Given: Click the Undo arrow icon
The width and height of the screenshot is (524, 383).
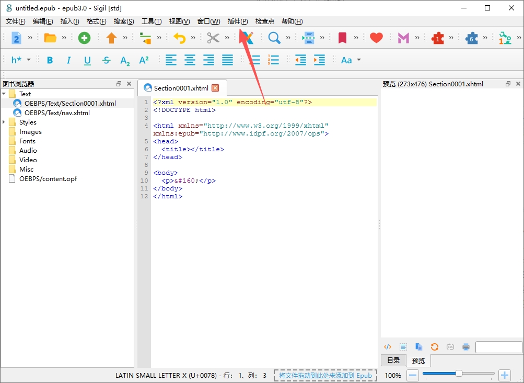Looking at the screenshot, I should tap(180, 38).
